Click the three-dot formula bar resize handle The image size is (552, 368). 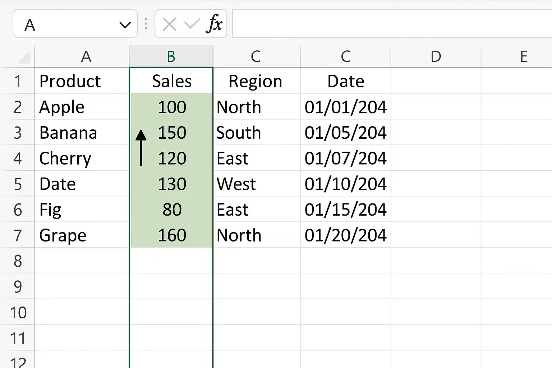(146, 24)
